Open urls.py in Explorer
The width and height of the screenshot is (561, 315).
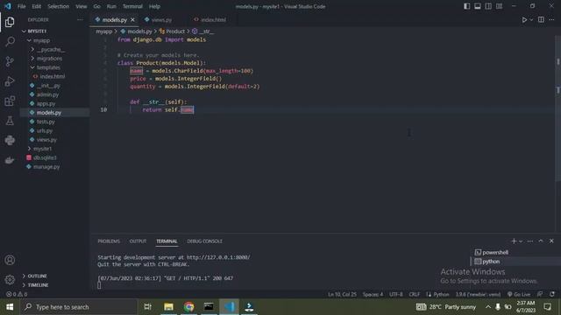coord(45,130)
